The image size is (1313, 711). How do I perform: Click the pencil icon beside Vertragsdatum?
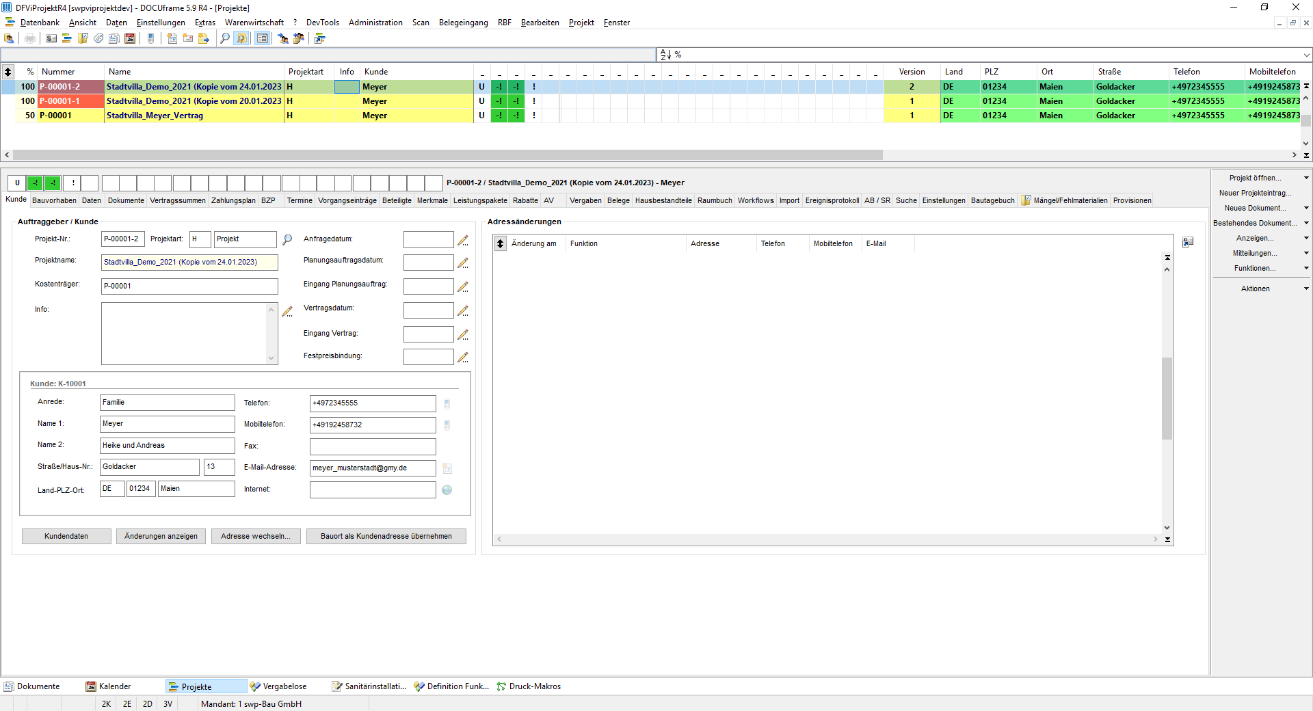[463, 310]
